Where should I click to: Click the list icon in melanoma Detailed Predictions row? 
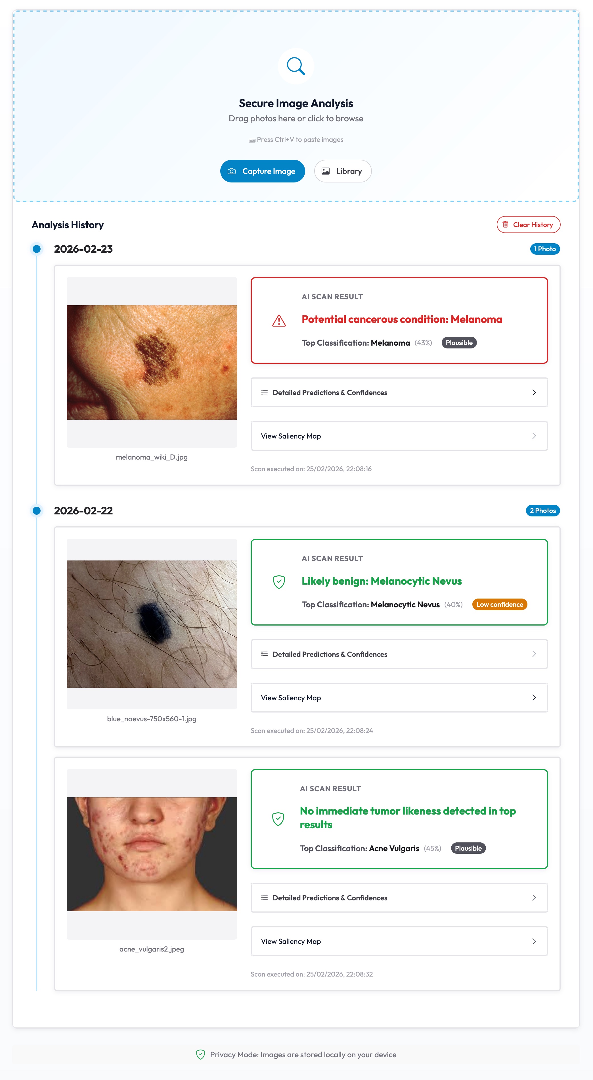point(264,392)
